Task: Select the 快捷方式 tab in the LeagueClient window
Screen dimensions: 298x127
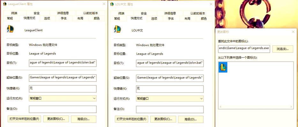Action: click(x=29, y=18)
